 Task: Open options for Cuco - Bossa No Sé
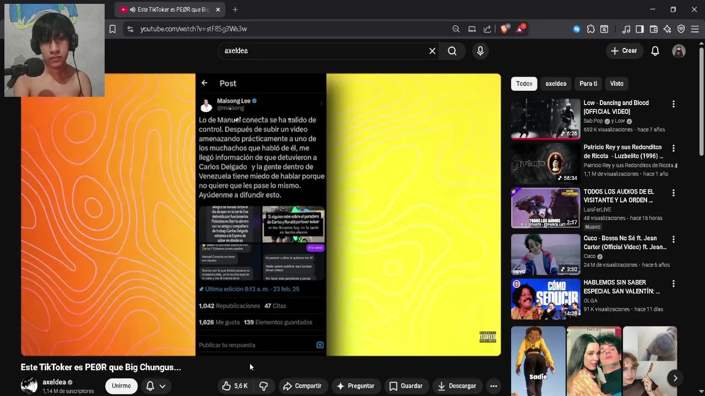673,239
